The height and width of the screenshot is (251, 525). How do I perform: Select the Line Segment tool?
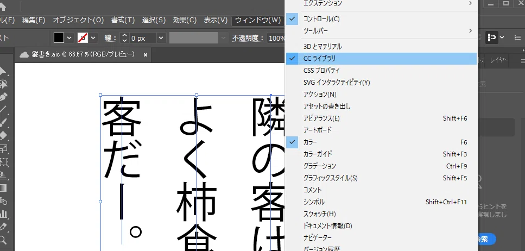(3, 110)
